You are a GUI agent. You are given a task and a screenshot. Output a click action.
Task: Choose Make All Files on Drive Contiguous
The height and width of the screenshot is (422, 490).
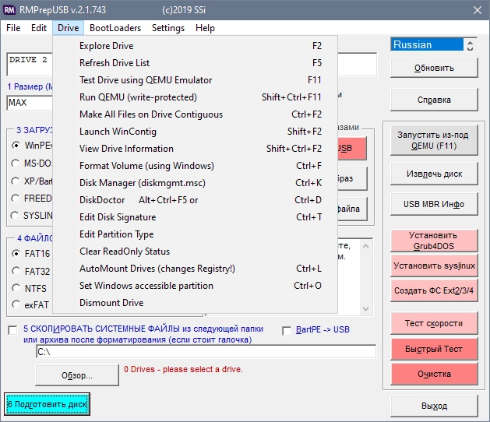pyautogui.click(x=196, y=114)
